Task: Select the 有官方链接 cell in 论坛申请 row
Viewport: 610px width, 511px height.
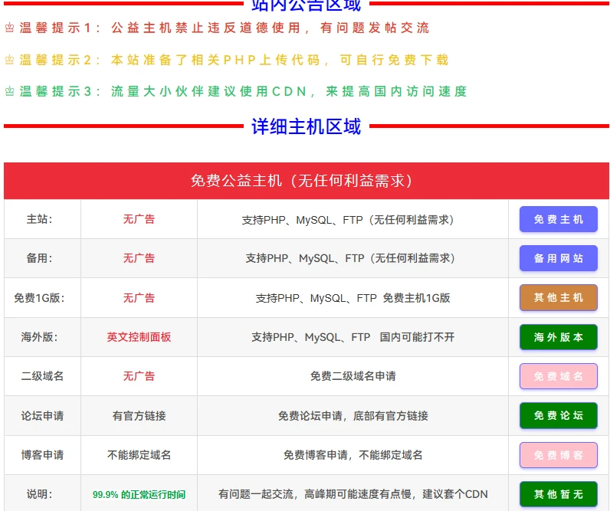Action: [x=139, y=416]
